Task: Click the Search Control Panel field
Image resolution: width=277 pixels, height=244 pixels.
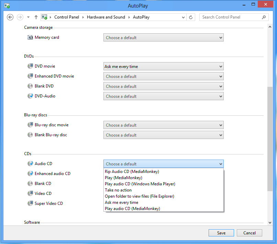Action: coord(230,17)
